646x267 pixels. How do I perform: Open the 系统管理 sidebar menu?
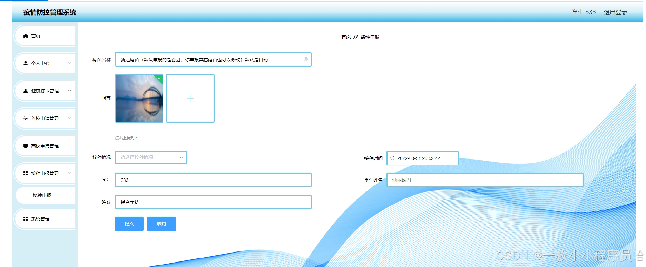[45, 219]
